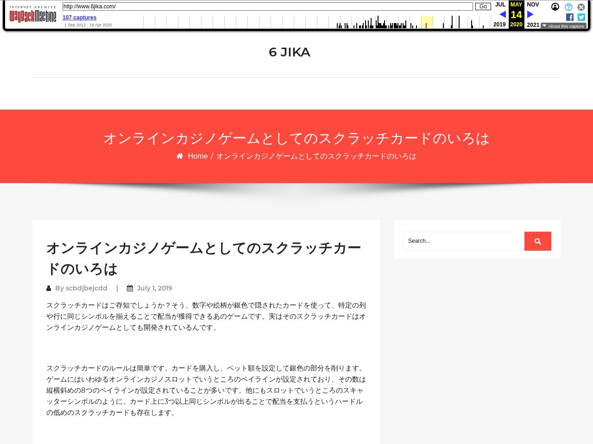Share capture on Twitter
Image resolution: width=593 pixels, height=444 pixels.
tap(581, 17)
